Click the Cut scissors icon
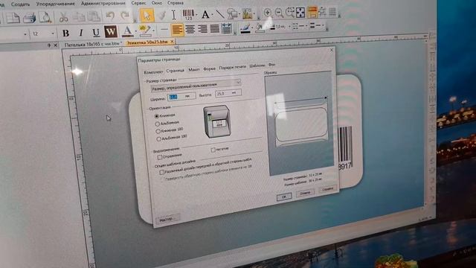Viewport: 476px width, 268px height. (63, 17)
